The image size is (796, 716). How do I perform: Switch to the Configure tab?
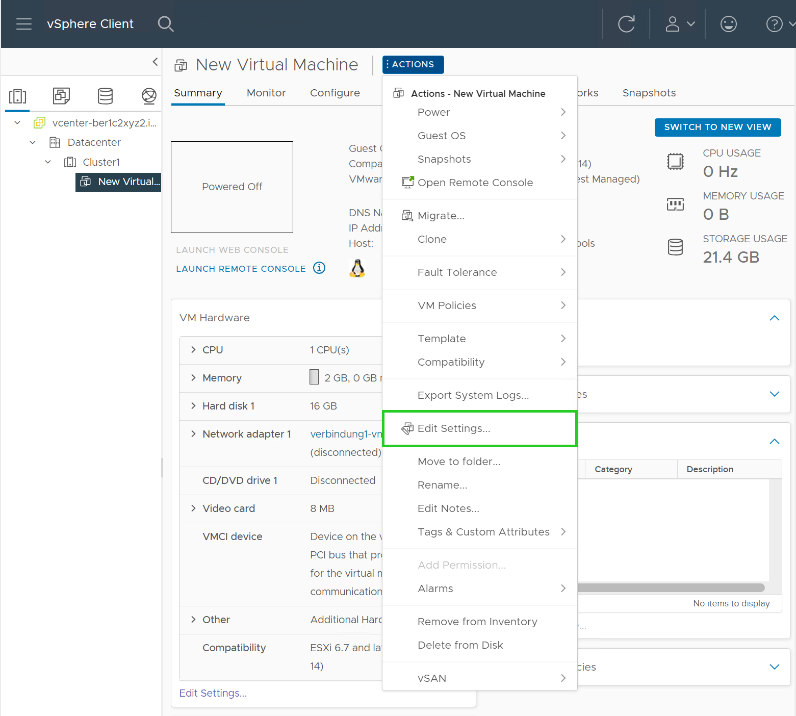pyautogui.click(x=335, y=93)
